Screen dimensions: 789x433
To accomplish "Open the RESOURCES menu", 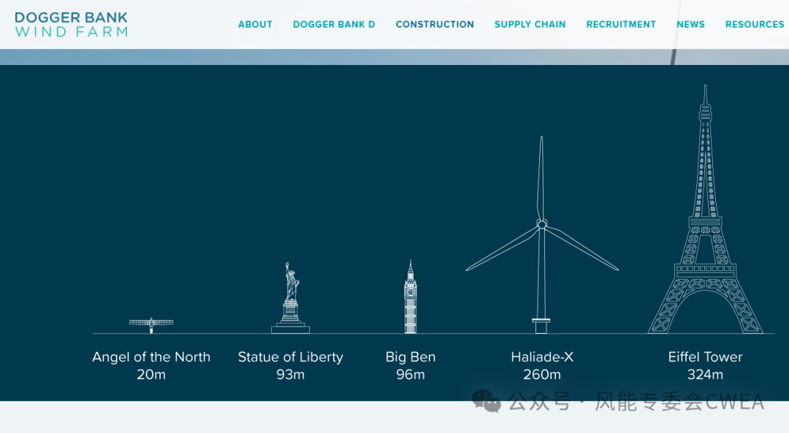I will [754, 24].
